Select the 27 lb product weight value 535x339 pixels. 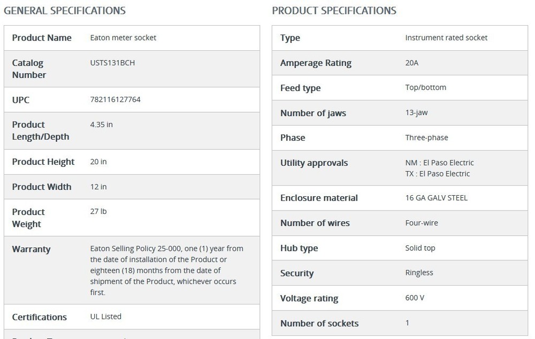[98, 211]
